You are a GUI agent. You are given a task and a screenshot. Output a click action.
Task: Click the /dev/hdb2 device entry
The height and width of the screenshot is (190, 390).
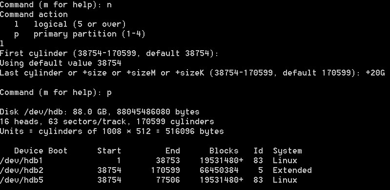tap(21, 171)
